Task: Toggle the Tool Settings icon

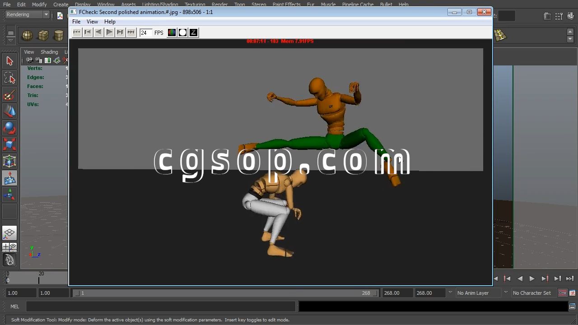Action: 559,16
